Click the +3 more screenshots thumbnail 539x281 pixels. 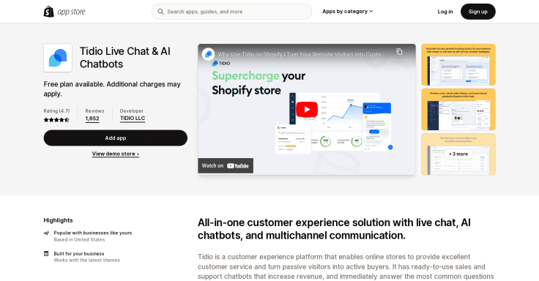click(458, 154)
